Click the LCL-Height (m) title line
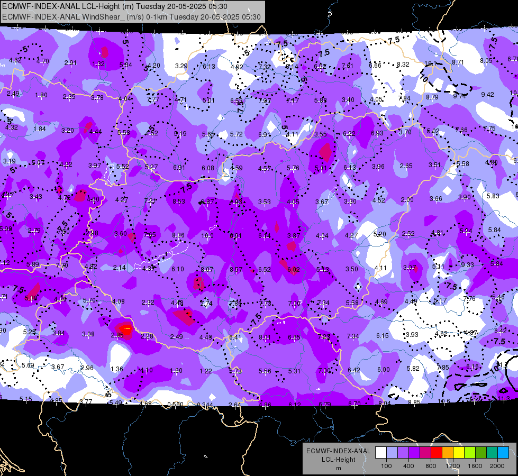518x476 pixels. pyautogui.click(x=115, y=6)
